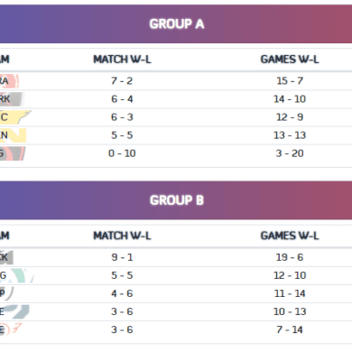Screen dimensions: 352x352
Task: Select the yellow team logo in the 6 - 3 row
Action: pos(15,117)
